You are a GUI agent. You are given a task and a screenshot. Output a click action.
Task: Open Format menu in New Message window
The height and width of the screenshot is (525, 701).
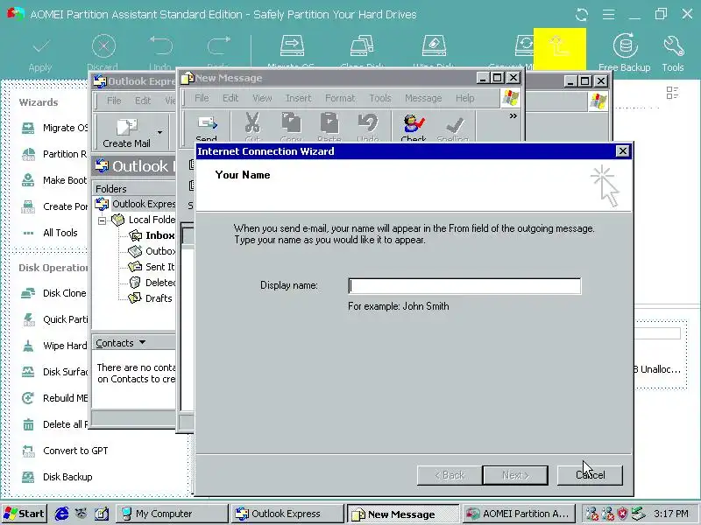[x=340, y=98]
